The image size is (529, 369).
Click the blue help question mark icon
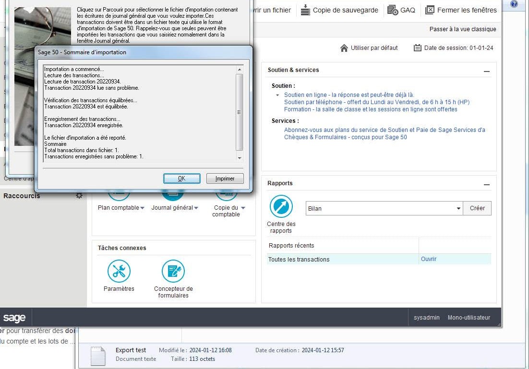click(x=514, y=4)
